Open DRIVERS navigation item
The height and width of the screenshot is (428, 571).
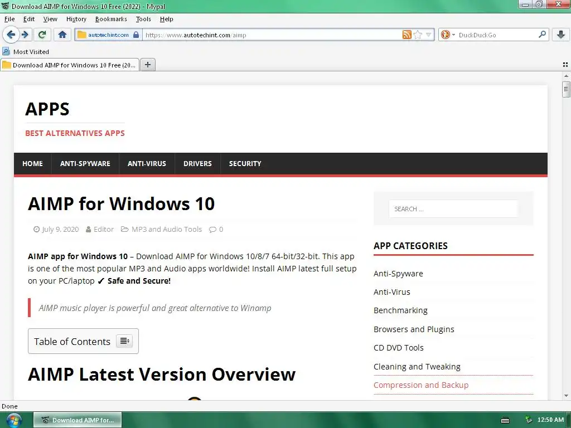197,164
